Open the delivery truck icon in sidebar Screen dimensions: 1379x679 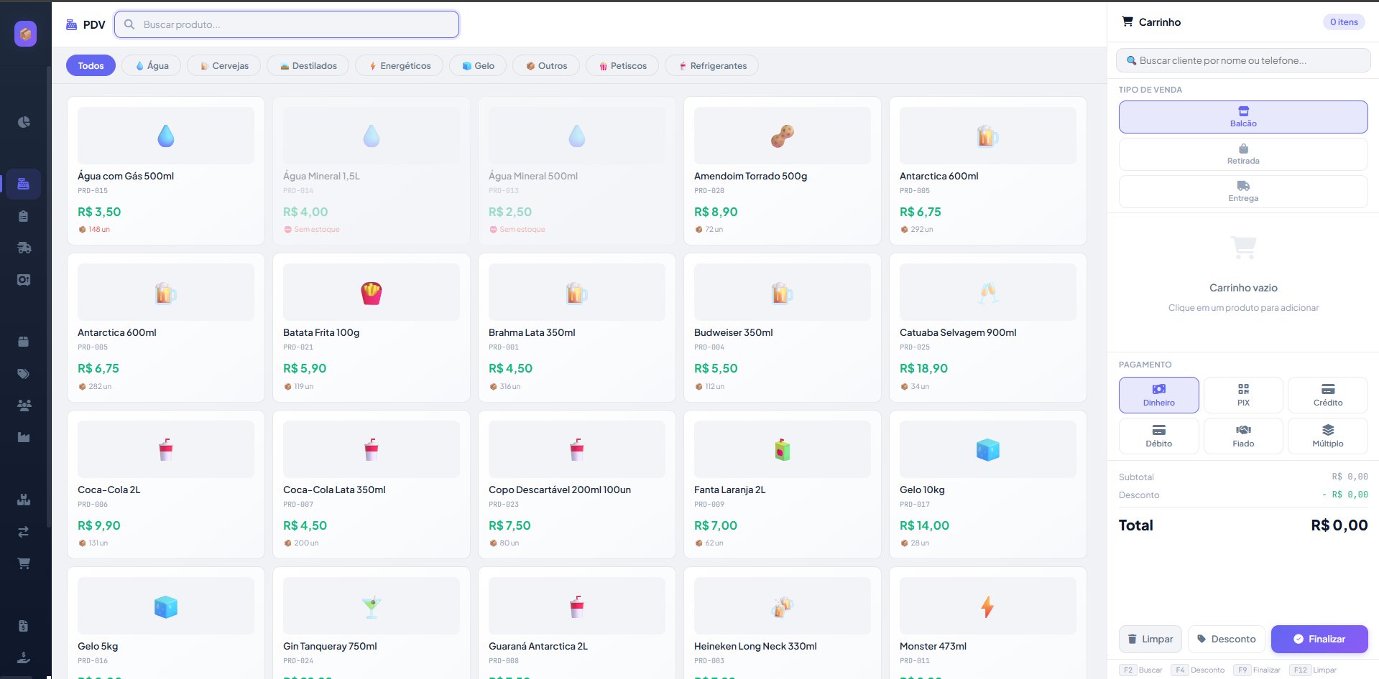[x=24, y=248]
